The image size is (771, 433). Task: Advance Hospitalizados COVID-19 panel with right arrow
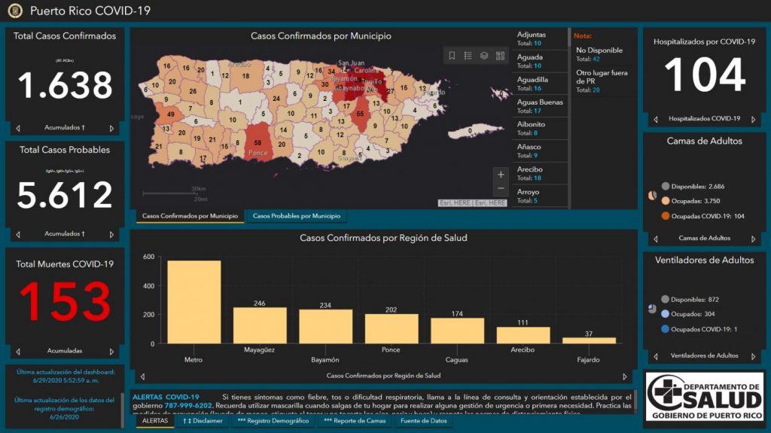pyautogui.click(x=754, y=119)
